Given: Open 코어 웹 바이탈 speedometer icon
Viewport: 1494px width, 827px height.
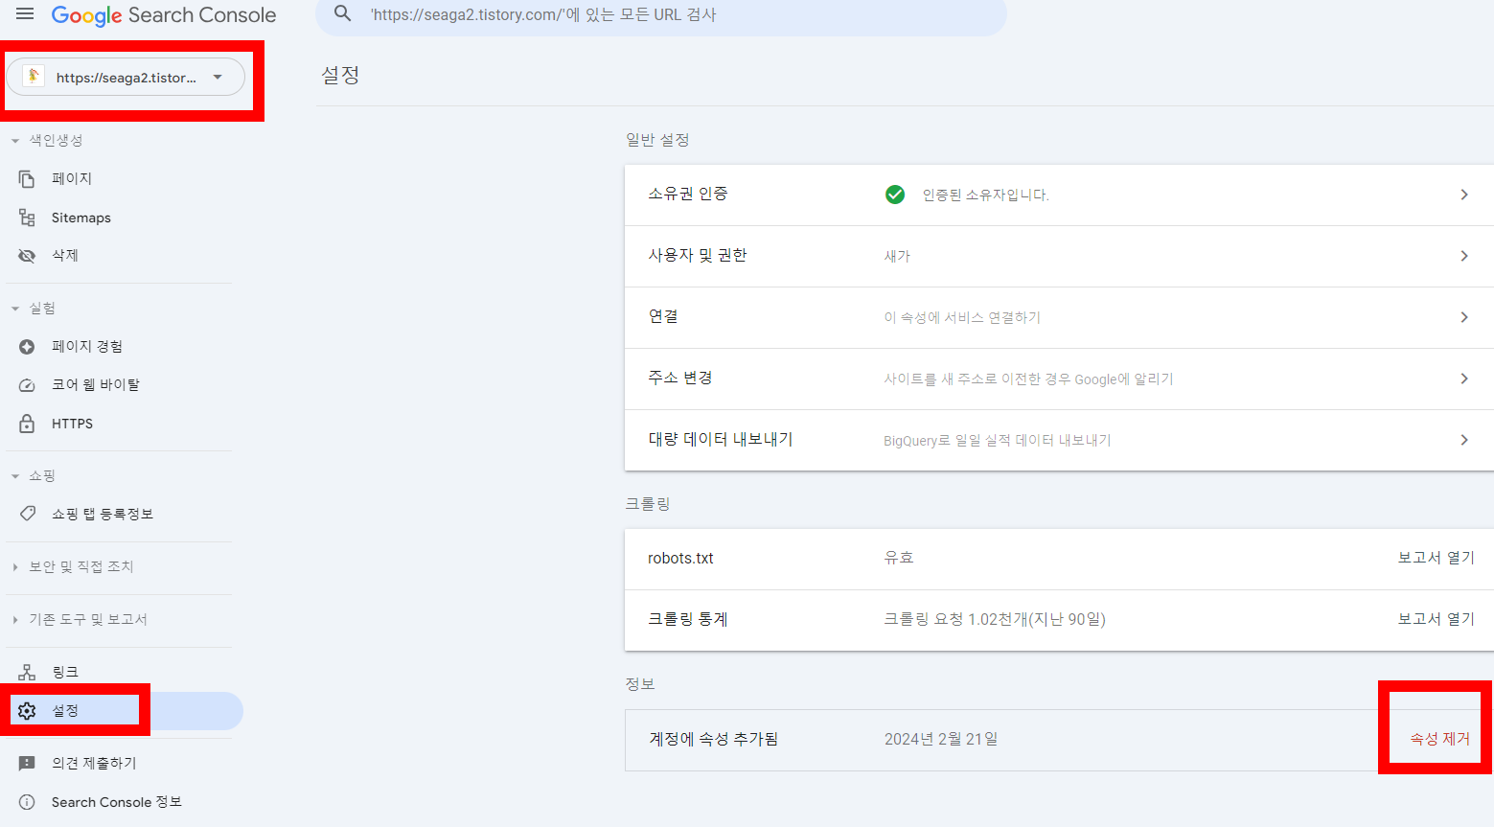Looking at the screenshot, I should pos(27,384).
